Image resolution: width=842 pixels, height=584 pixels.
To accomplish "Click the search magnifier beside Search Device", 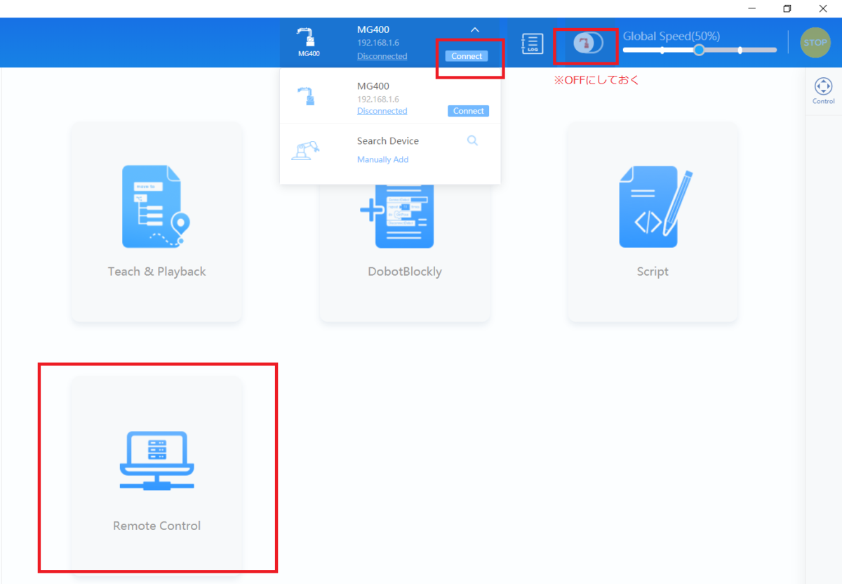I will (x=472, y=140).
